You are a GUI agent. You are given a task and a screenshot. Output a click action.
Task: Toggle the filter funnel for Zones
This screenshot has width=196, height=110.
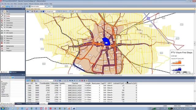tap(5, 20)
